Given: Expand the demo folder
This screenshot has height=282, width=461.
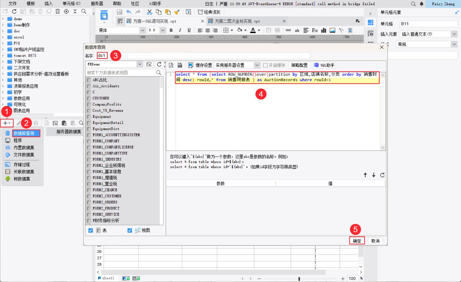Looking at the screenshot, I should (3, 19).
